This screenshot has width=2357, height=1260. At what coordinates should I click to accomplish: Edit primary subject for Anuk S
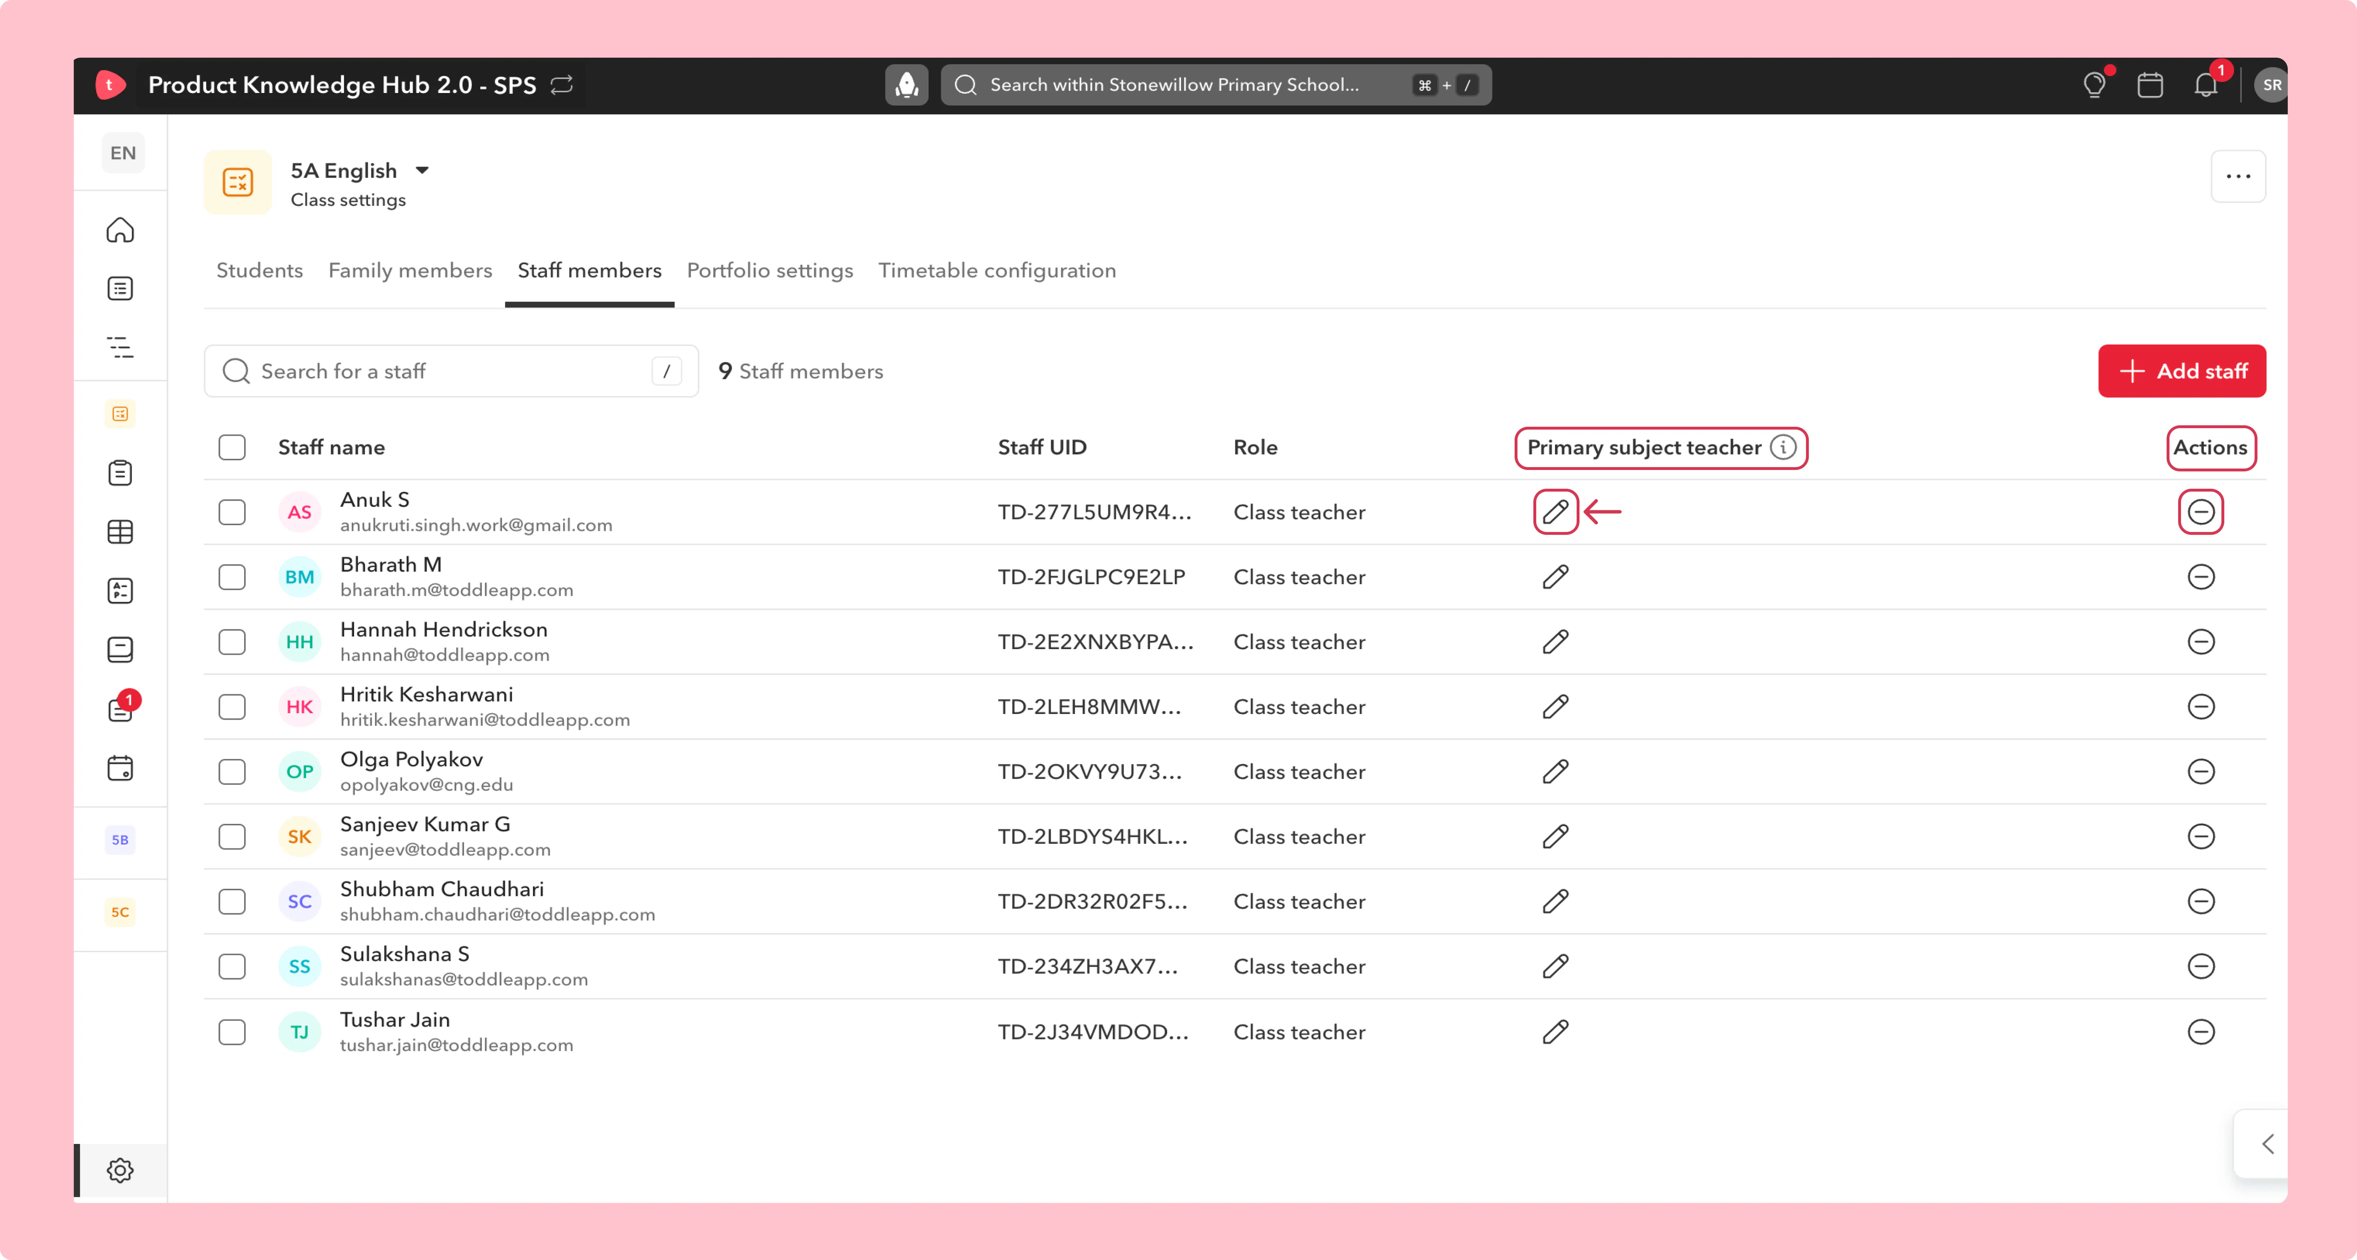1555,512
